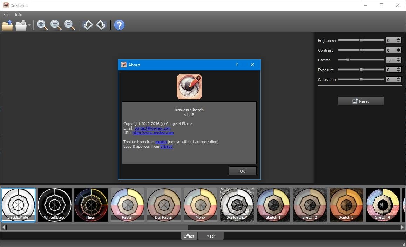Image resolution: width=406 pixels, height=247 pixels.
Task: Rotate image clockwise
Action: 101,25
